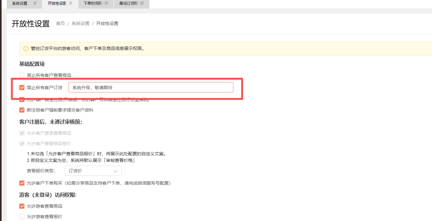Go to 首页 in breadcrumb
This screenshot has height=221, width=432.
[60, 23]
